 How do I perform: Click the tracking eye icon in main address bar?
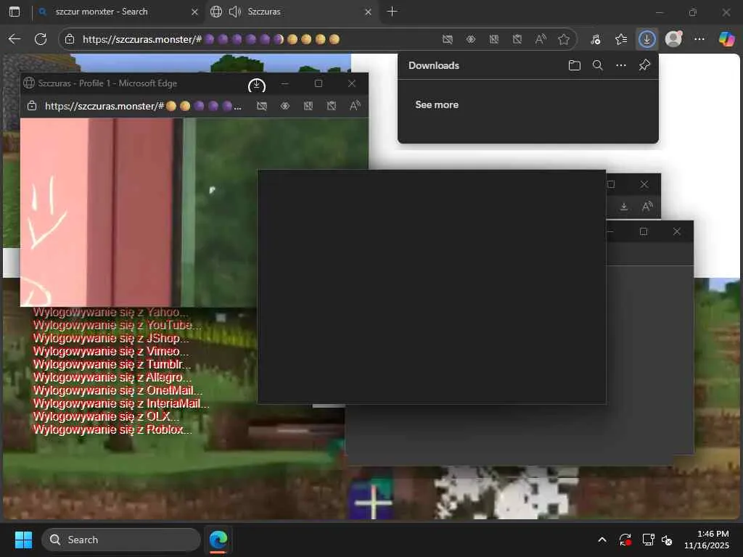tap(470, 39)
